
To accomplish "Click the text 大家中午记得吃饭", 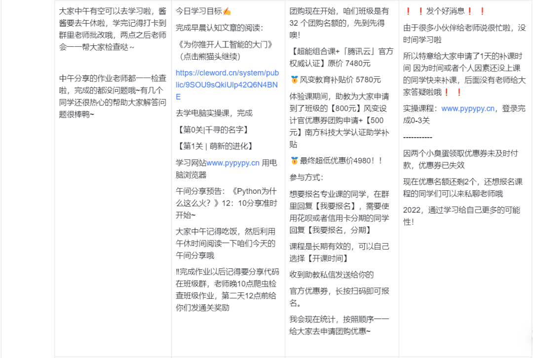I will tap(206, 231).
